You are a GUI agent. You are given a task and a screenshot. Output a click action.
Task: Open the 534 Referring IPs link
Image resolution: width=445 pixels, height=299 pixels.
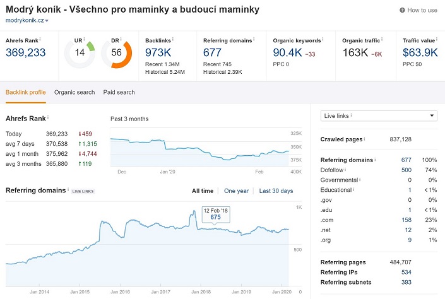coord(406,272)
